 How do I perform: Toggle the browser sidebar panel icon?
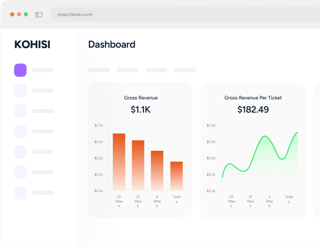coord(39,15)
